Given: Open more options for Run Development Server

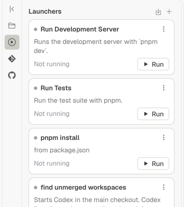Looking at the screenshot, I should 164,29.
